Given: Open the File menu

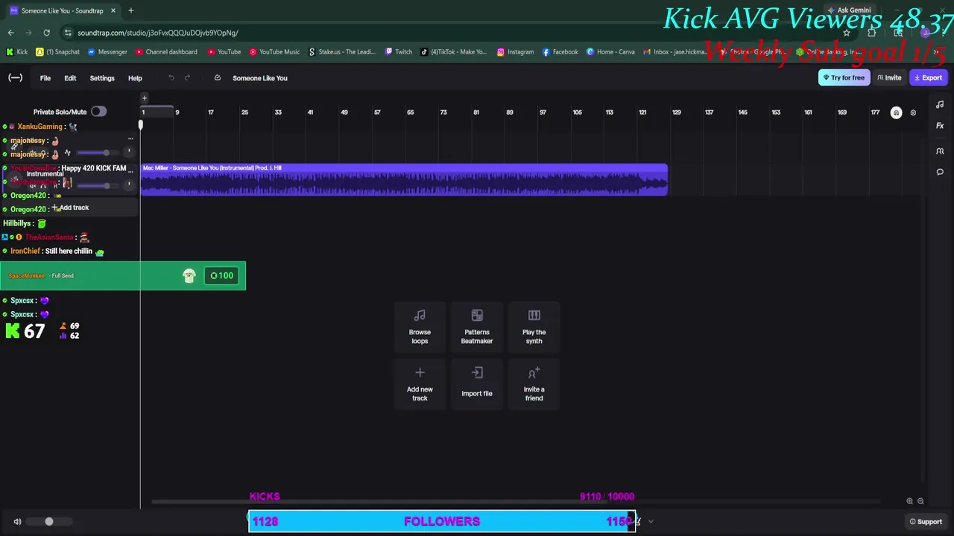Looking at the screenshot, I should (45, 78).
